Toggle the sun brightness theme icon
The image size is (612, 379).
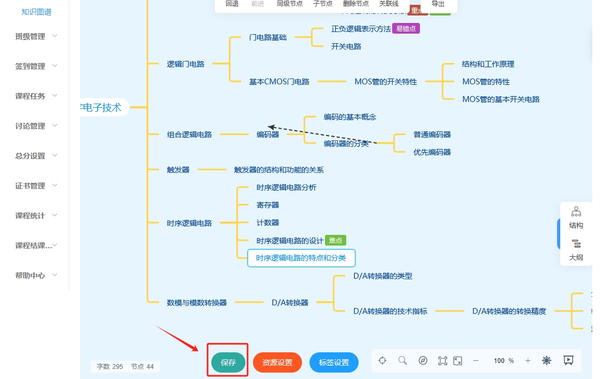pyautogui.click(x=546, y=361)
